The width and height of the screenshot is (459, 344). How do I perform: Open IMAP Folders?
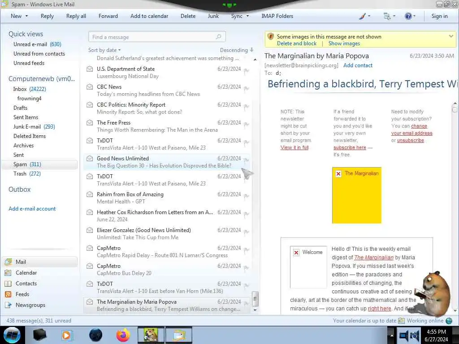[x=277, y=16]
